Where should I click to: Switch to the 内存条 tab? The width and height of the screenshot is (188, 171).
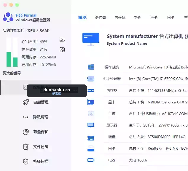[120, 17]
